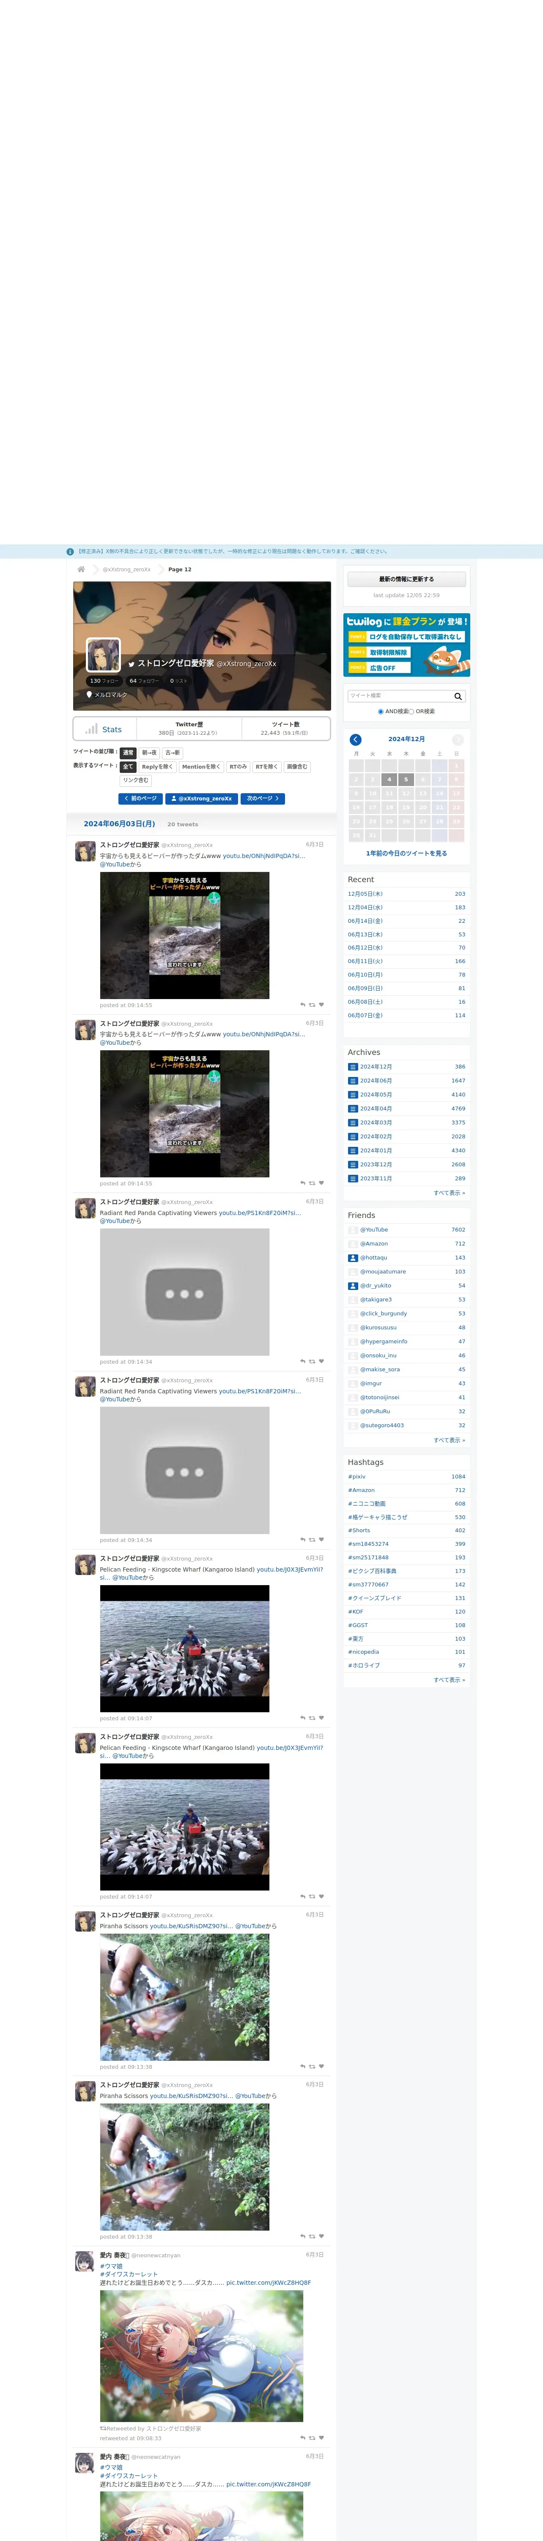
Task: Click the list icon for 2024年12月 archive
Action: pos(353,1066)
